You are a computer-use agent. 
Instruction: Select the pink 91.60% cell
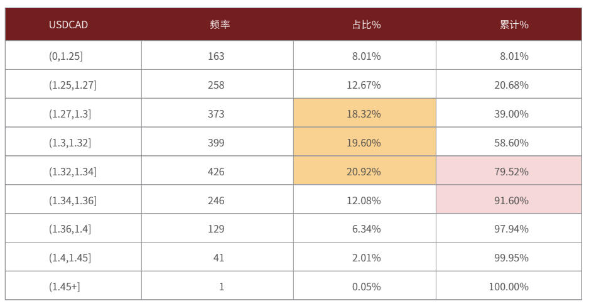point(509,199)
